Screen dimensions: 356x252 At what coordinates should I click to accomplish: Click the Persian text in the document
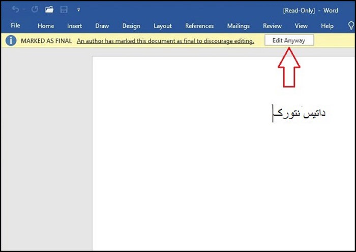[x=299, y=113]
